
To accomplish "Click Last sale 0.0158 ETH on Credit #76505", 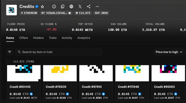I will click(59, 98).
